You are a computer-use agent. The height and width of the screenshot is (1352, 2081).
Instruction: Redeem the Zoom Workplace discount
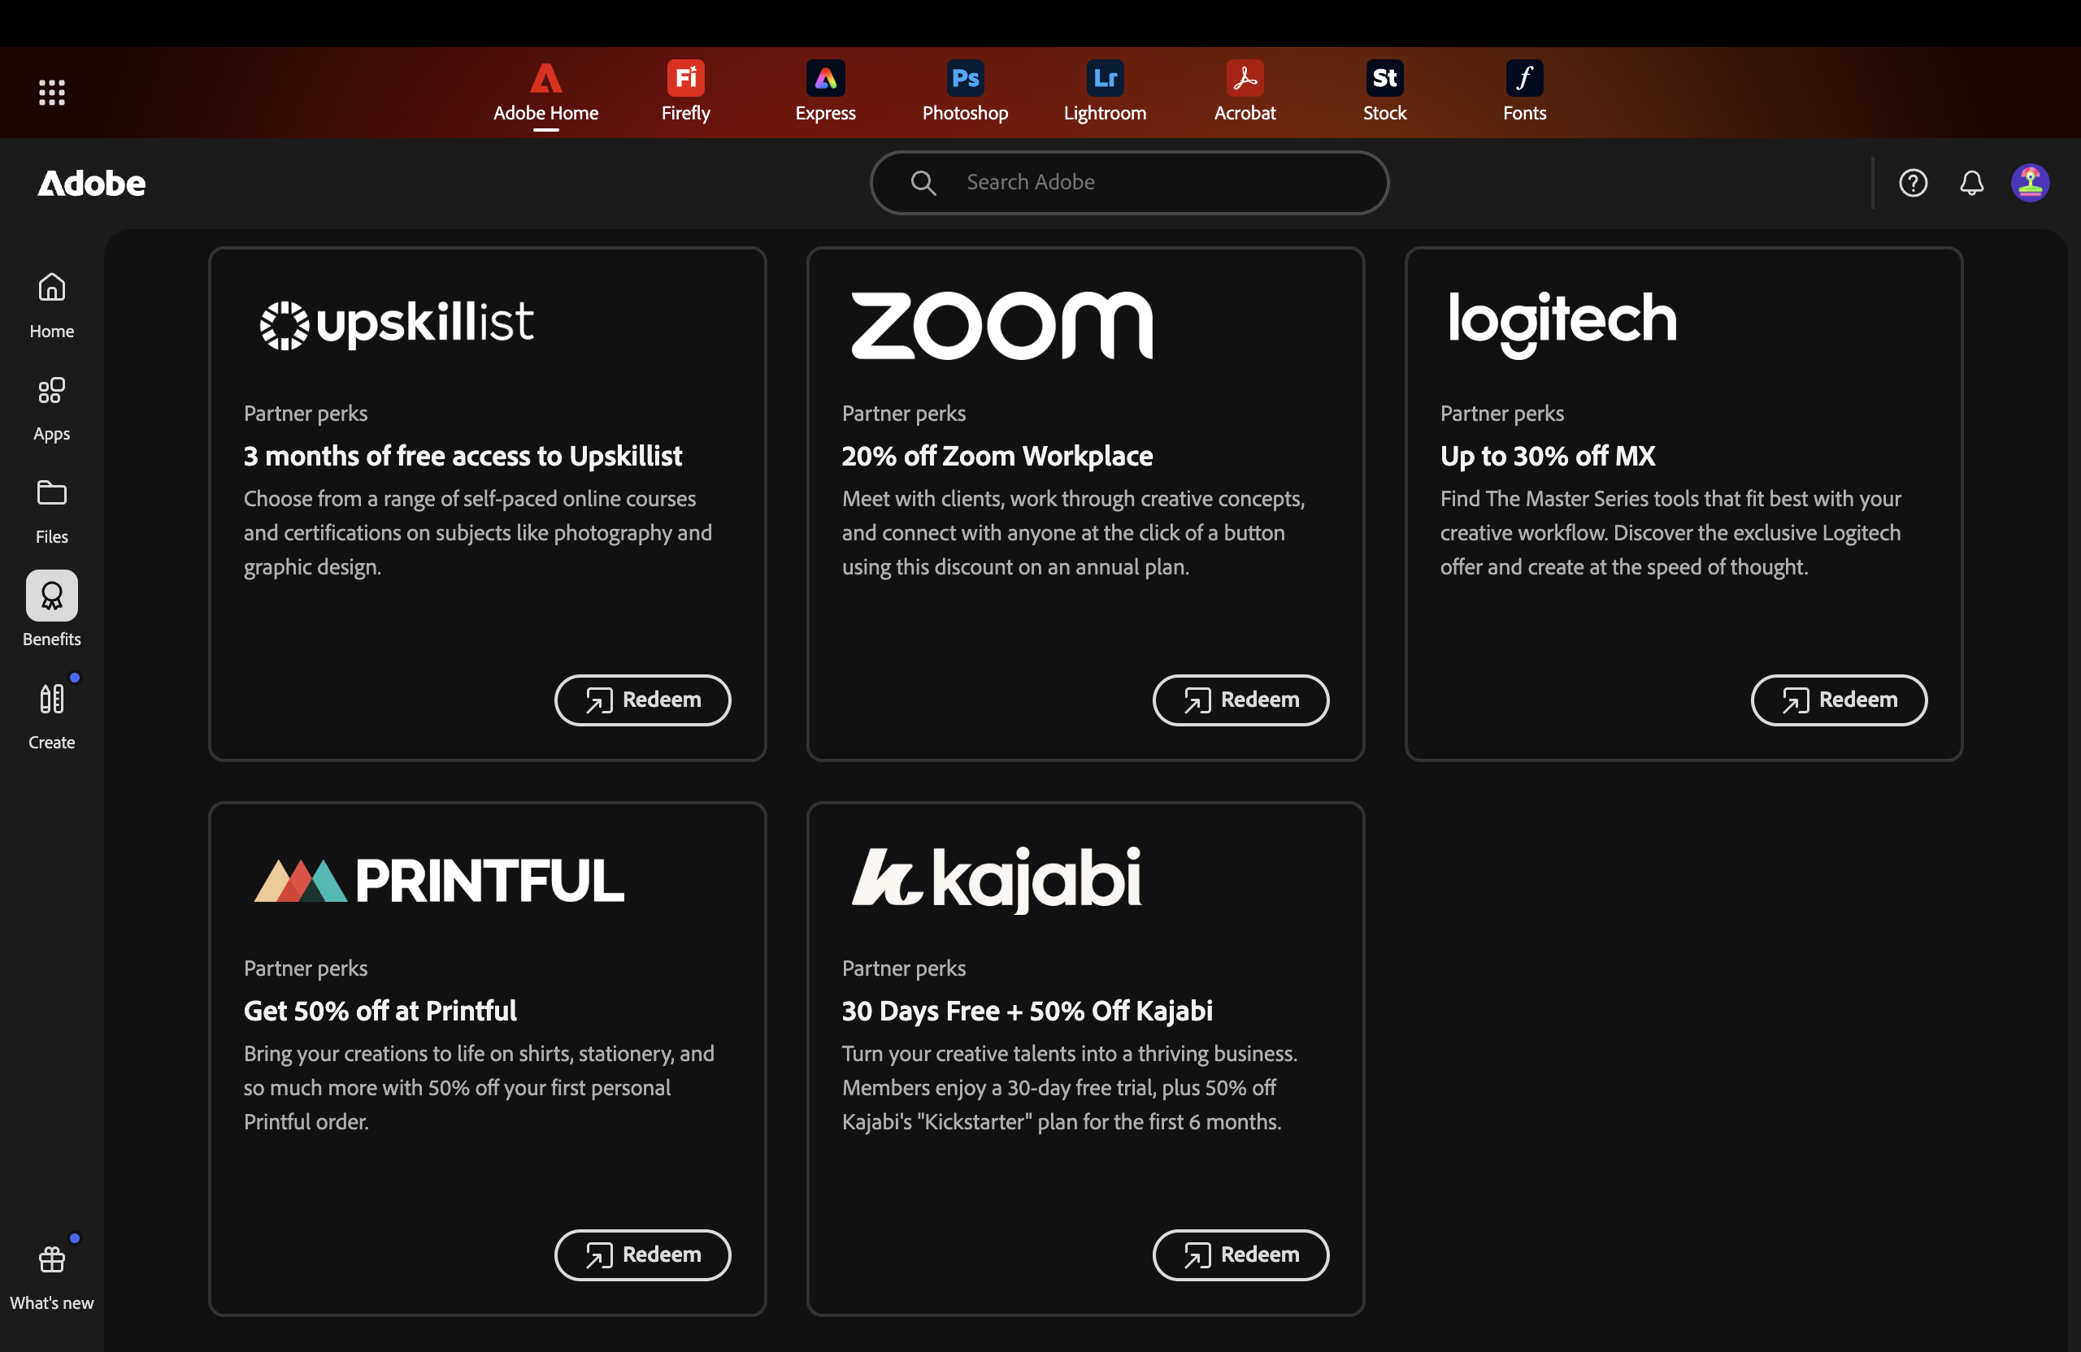tap(1240, 700)
